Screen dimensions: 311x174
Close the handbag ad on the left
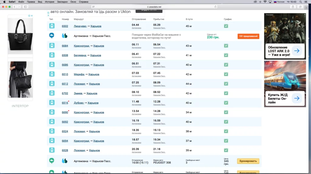tap(32, 16)
